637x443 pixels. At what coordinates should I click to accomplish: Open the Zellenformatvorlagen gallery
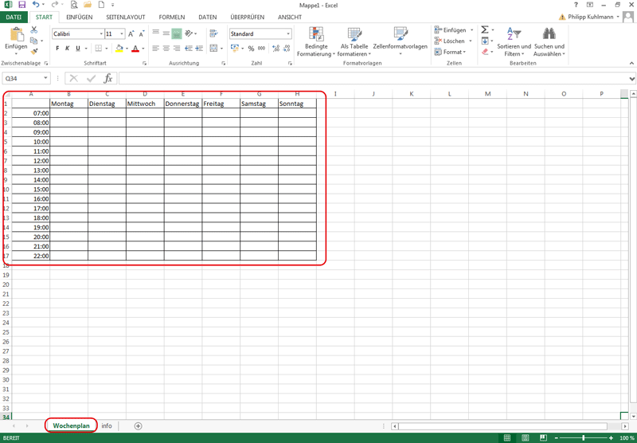pos(401,41)
